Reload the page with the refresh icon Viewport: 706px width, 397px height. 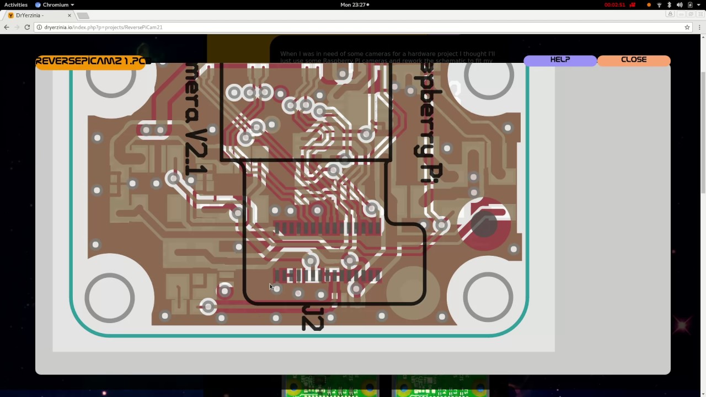27,27
